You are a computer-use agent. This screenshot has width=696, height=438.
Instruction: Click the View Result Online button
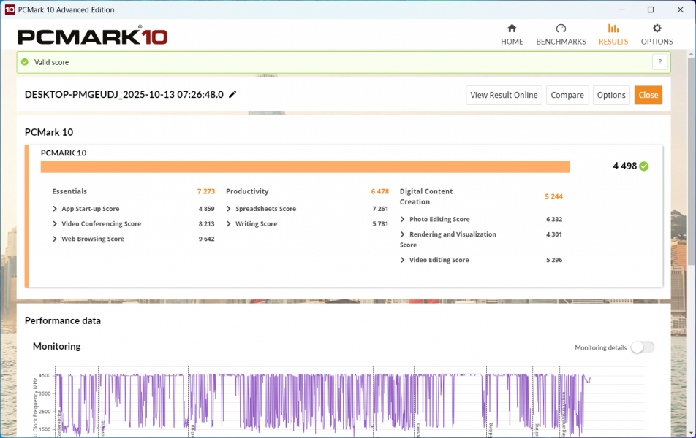(x=504, y=95)
